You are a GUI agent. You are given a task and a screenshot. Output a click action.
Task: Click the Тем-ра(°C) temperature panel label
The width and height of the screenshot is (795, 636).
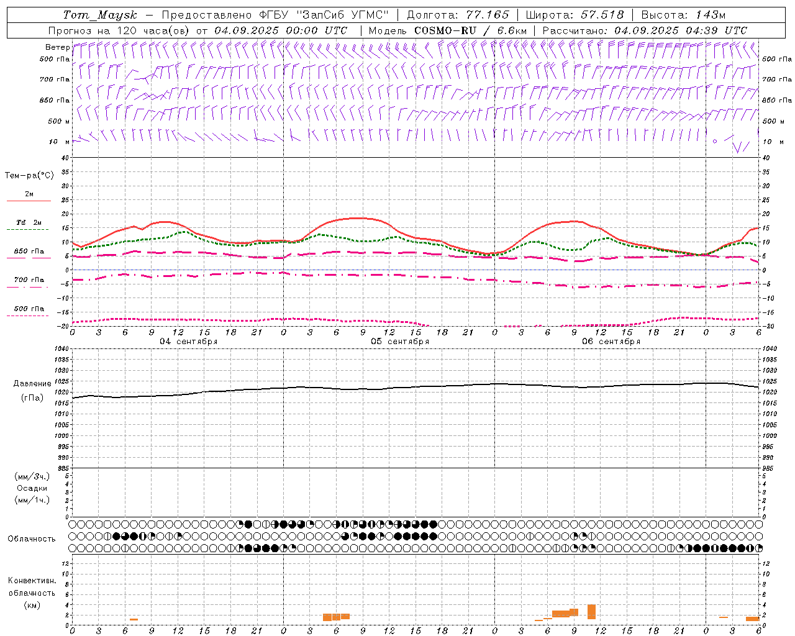click(29, 176)
